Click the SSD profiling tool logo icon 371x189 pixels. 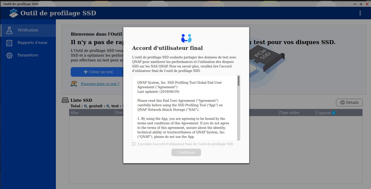13,13
